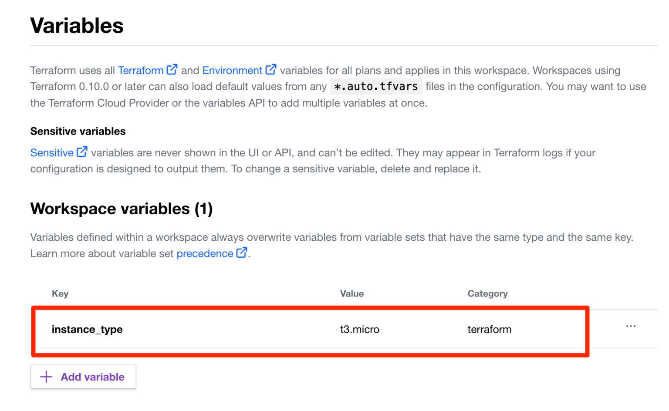Open the variable set precedence link
This screenshot has width=669, height=411.
(205, 253)
